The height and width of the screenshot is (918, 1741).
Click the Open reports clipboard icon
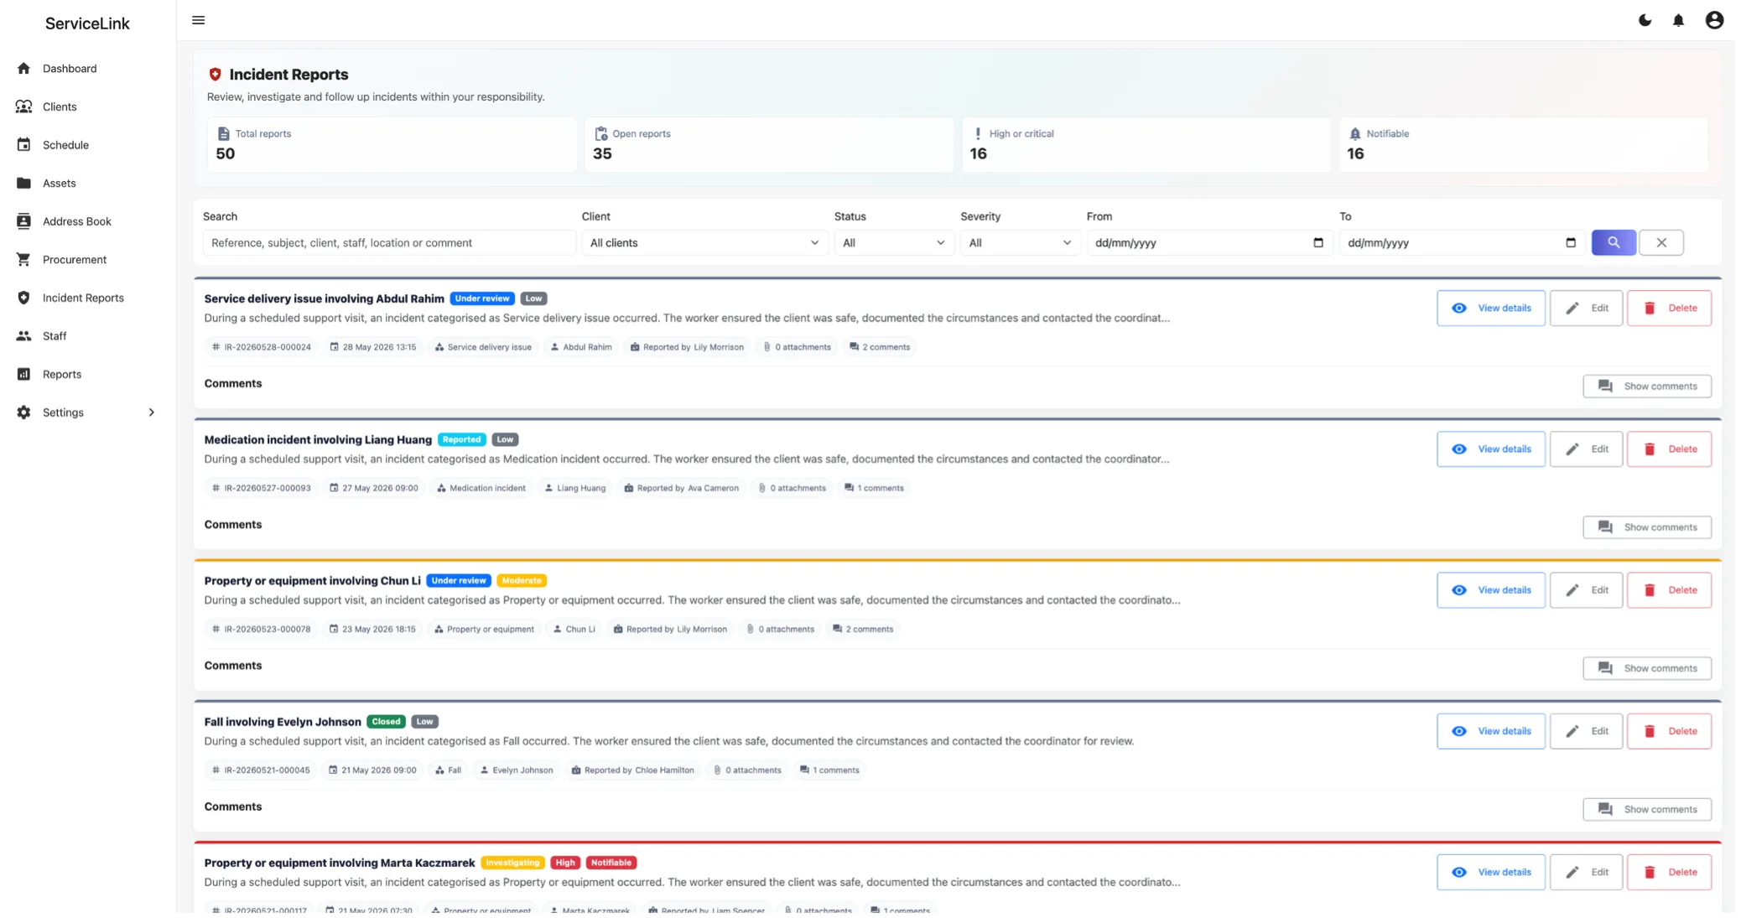[x=600, y=133]
